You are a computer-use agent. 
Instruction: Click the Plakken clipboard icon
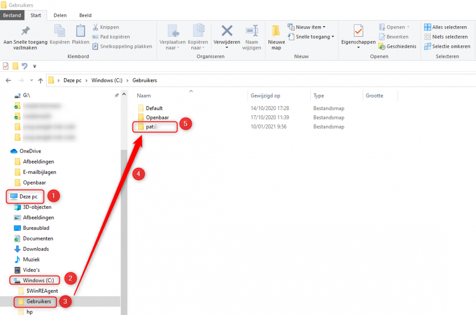coord(80,31)
